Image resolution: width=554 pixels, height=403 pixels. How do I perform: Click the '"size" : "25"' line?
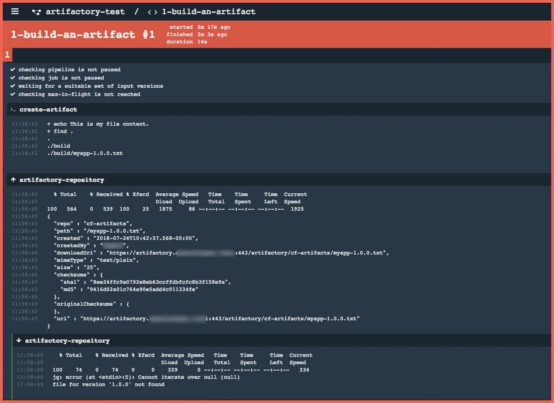[x=78, y=268]
